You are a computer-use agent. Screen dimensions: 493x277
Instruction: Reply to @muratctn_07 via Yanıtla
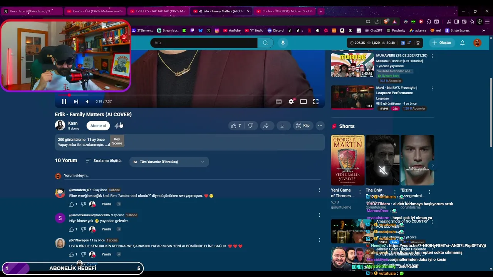click(106, 204)
